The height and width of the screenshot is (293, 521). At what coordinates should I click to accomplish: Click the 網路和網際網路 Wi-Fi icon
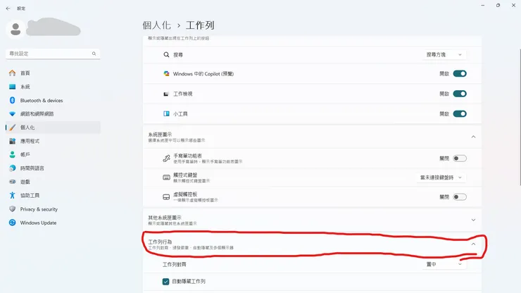[x=12, y=113]
